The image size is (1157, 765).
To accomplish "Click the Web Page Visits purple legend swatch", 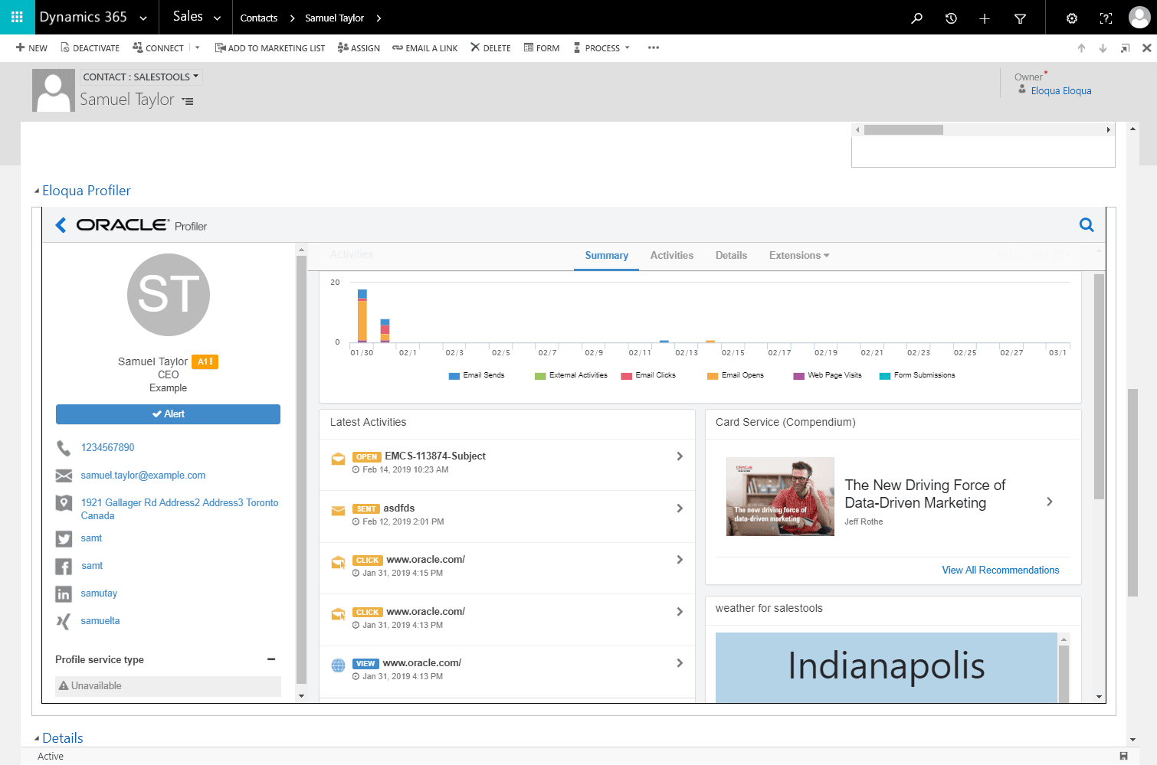I will (799, 376).
